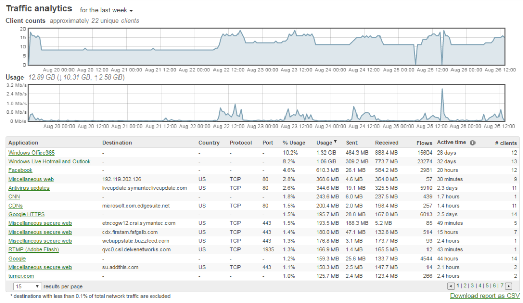Go to the previous results page arrow
This screenshot has width=523, height=303.
point(450,286)
